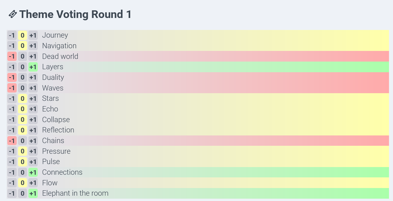393x201 pixels.
Task: Click the ticket icon beside Theme Voting Round 1
Action: pos(13,14)
